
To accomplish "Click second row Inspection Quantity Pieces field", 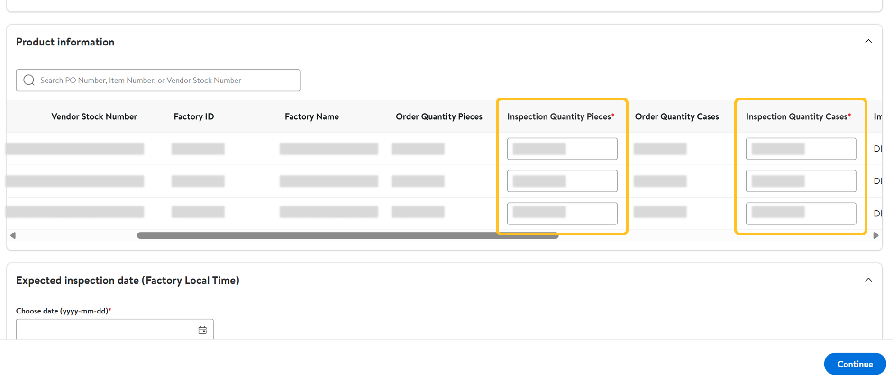I will click(562, 181).
